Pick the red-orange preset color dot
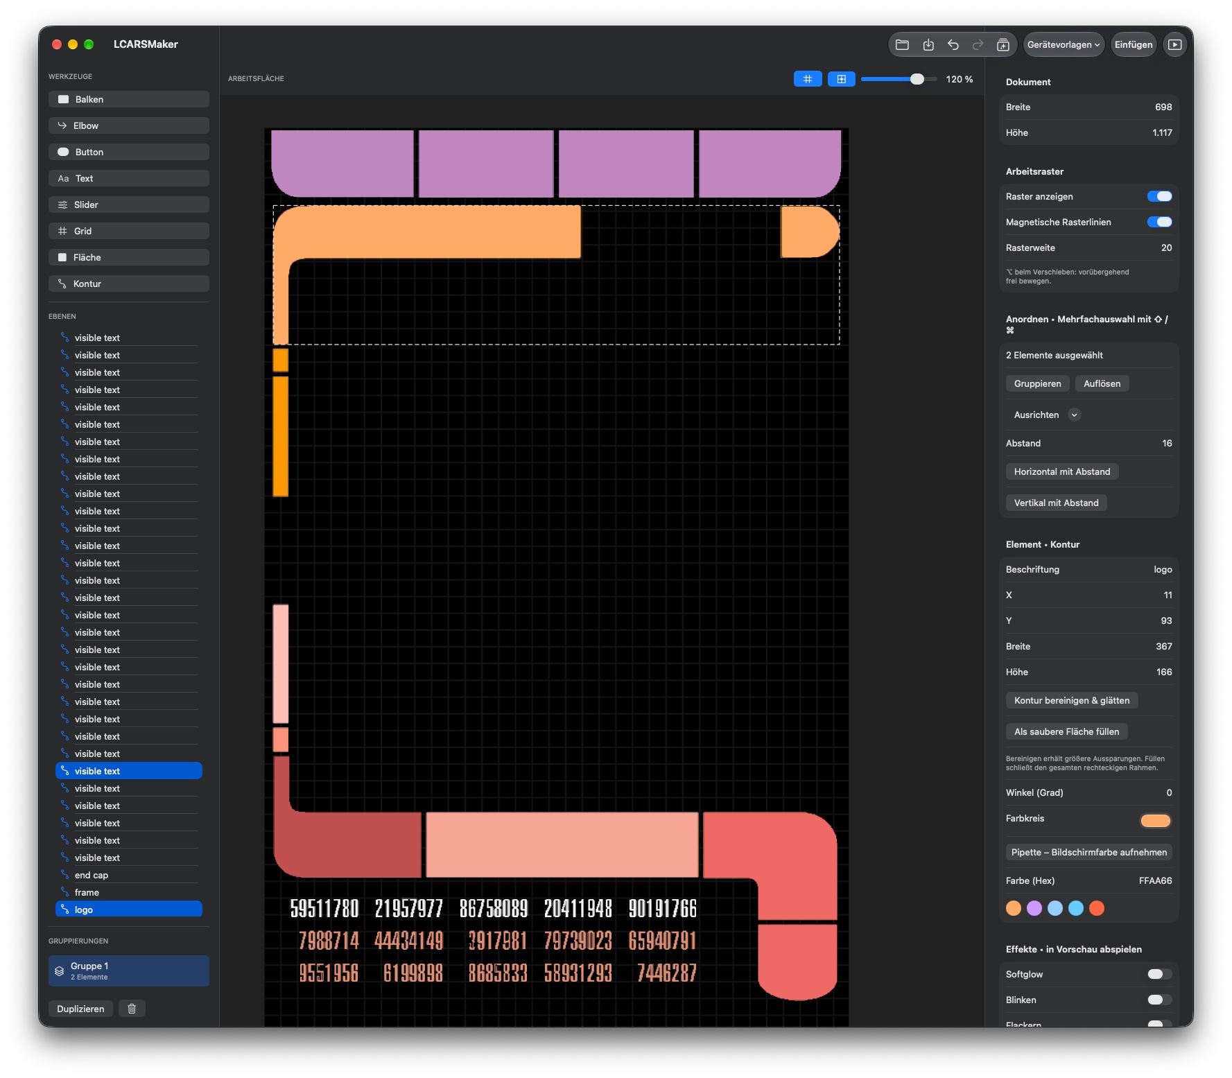This screenshot has height=1078, width=1232. coord(1096,908)
